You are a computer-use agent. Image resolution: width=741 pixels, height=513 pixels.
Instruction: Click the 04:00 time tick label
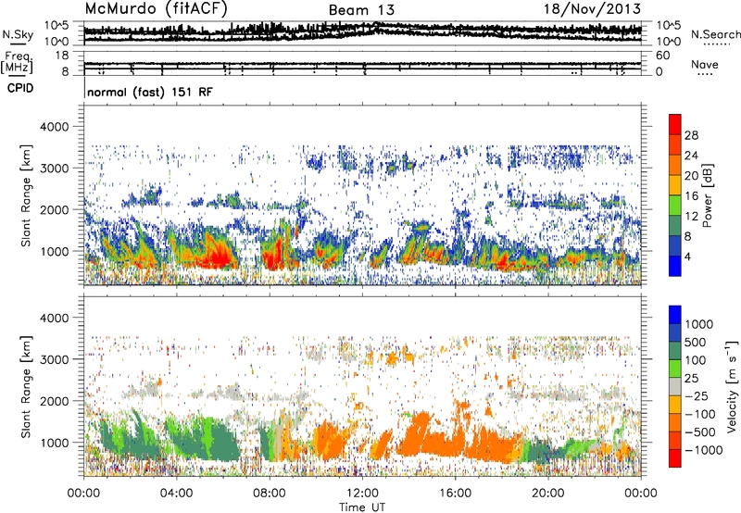[176, 494]
